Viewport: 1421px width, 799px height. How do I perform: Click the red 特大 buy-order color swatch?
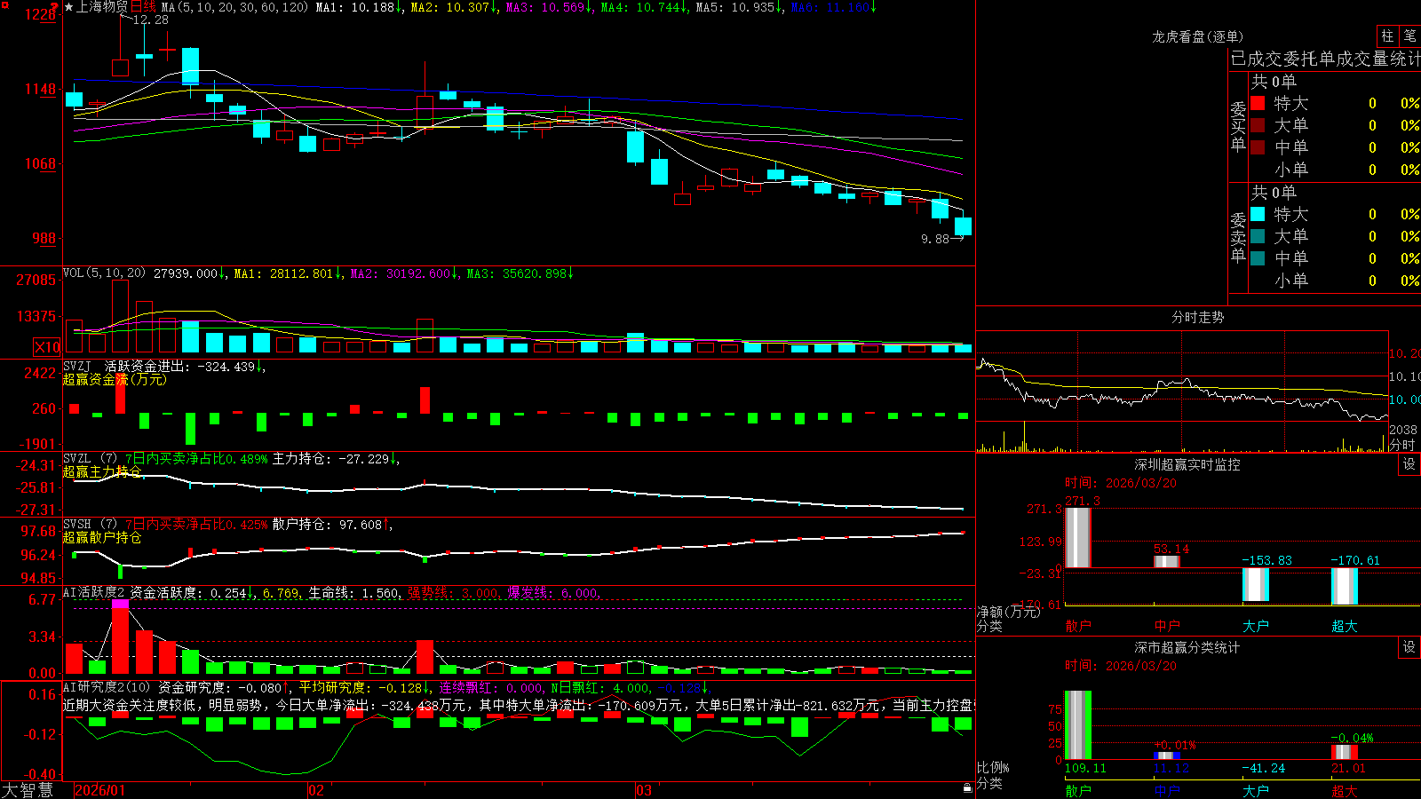tap(1258, 103)
